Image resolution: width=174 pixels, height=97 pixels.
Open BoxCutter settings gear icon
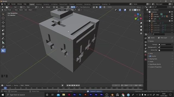97,7
